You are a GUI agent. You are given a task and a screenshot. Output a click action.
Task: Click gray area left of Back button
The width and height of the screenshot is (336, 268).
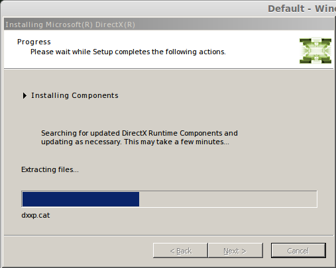point(78,250)
